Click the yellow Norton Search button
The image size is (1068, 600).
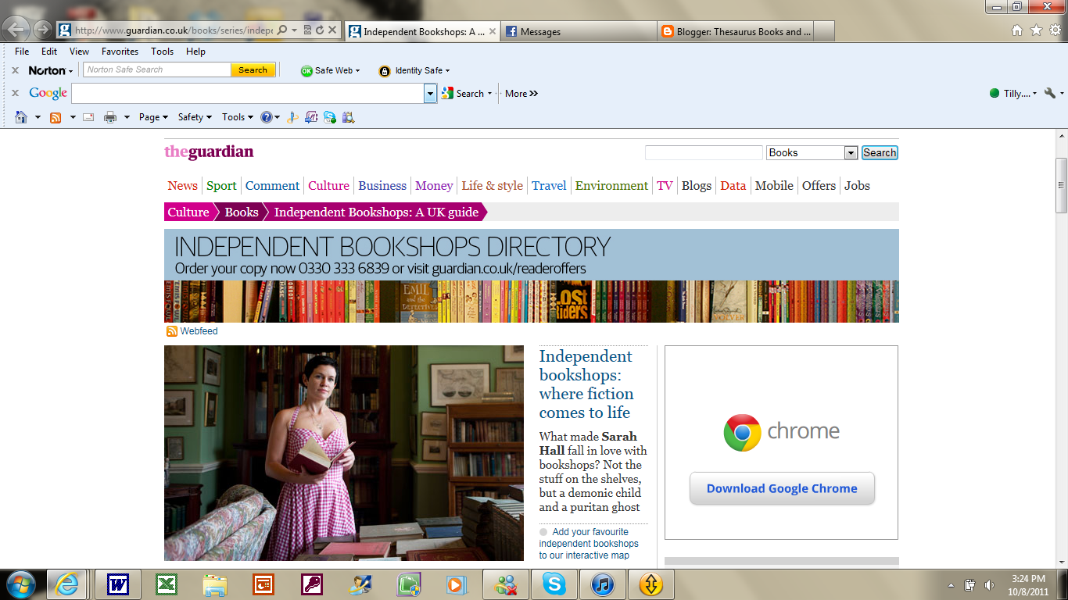(253, 70)
